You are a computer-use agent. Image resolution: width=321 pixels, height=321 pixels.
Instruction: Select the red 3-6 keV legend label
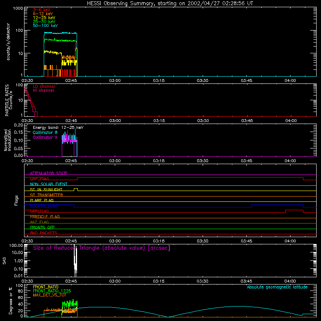point(41,10)
